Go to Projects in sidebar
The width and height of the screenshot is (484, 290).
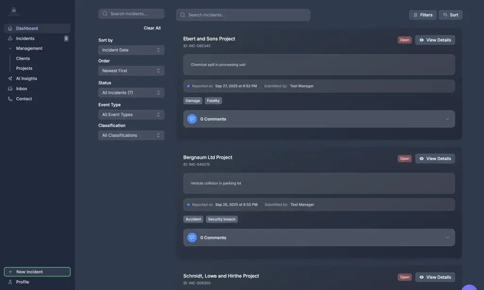click(24, 68)
